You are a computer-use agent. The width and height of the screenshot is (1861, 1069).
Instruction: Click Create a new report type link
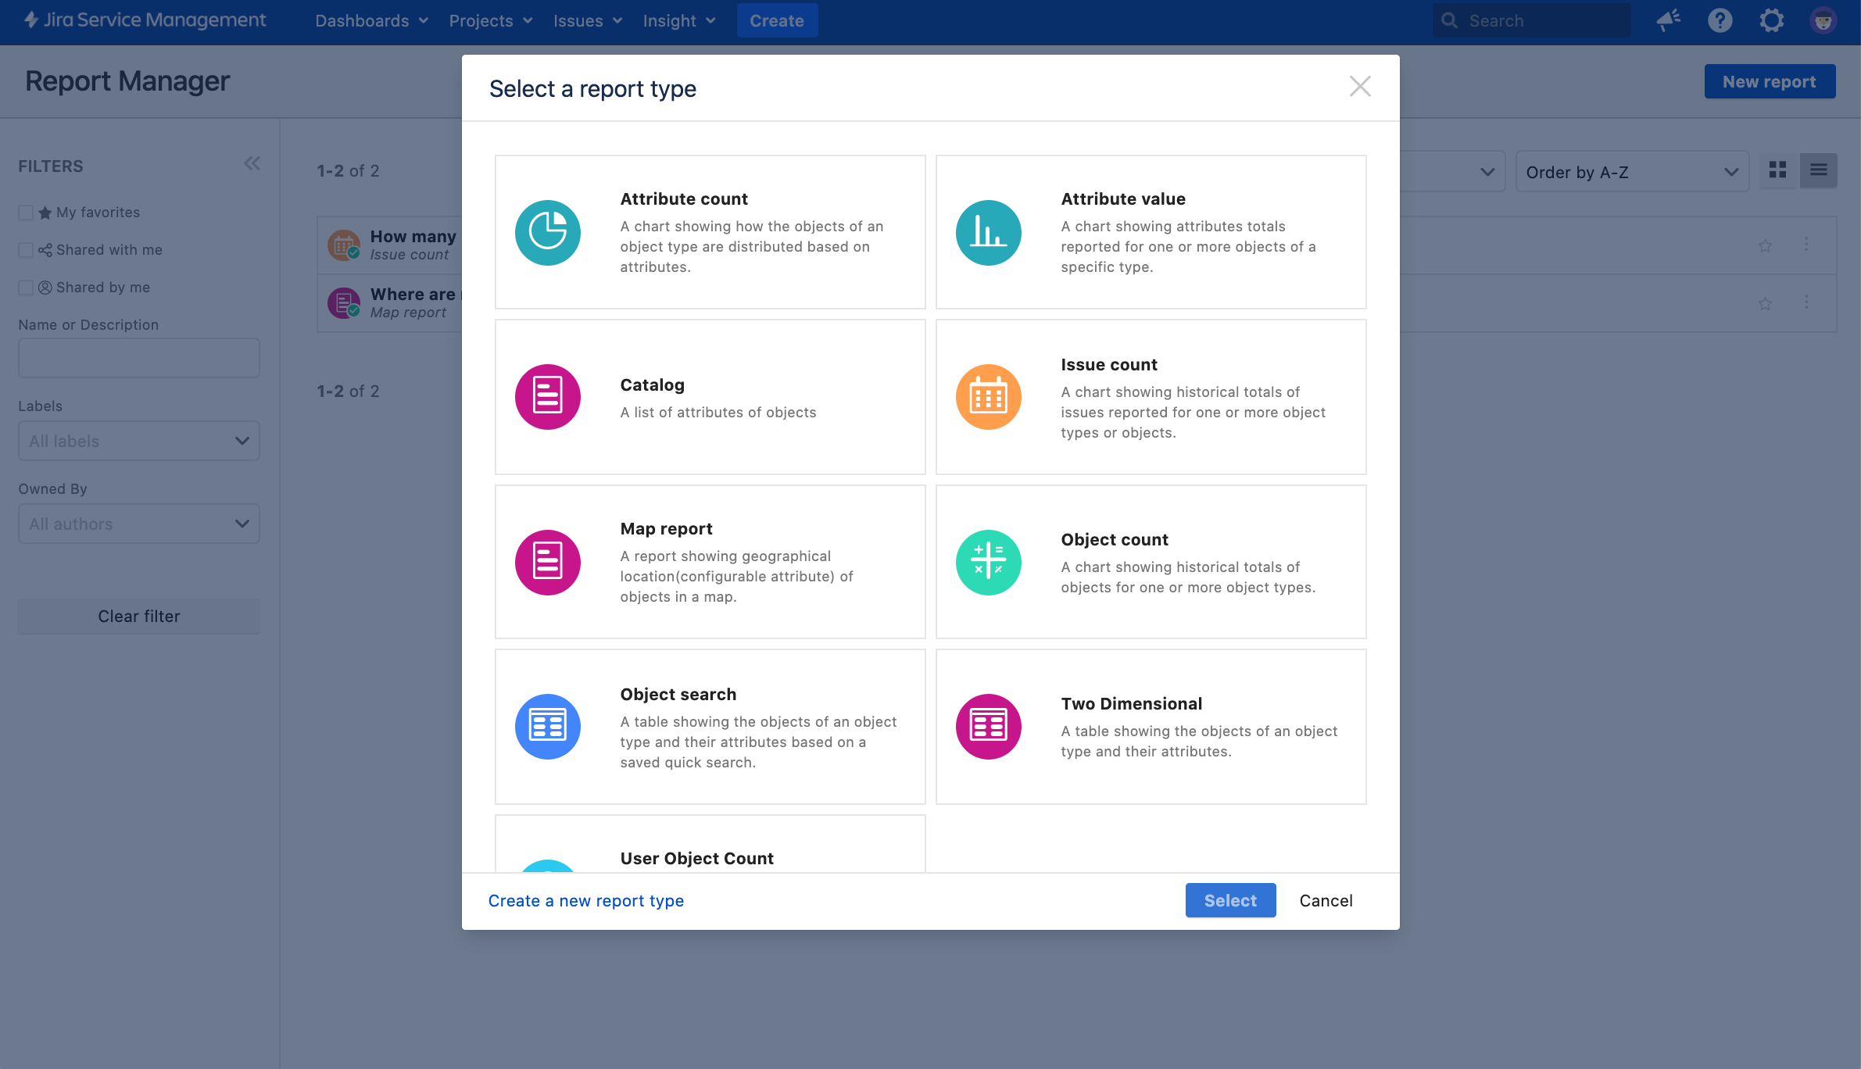585,900
